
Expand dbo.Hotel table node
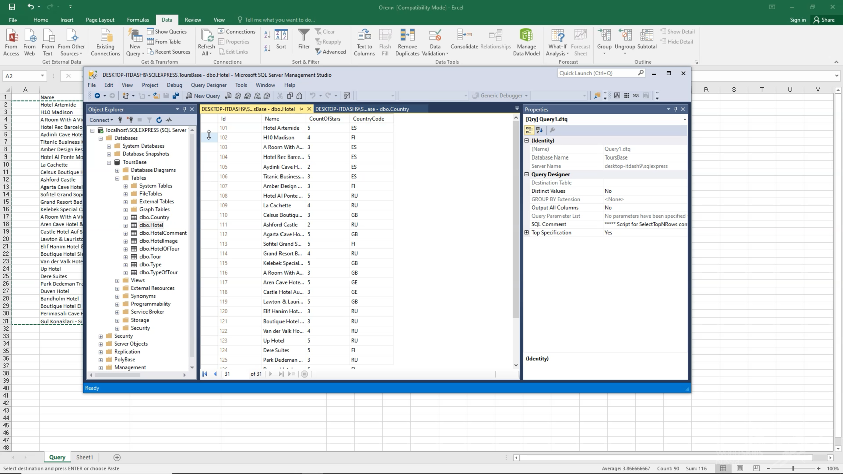click(x=125, y=225)
